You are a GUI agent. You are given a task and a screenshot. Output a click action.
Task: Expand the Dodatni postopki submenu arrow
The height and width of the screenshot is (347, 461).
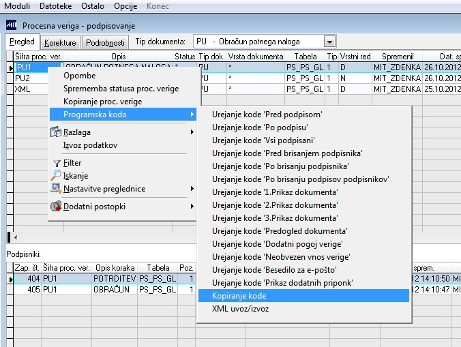point(192,207)
